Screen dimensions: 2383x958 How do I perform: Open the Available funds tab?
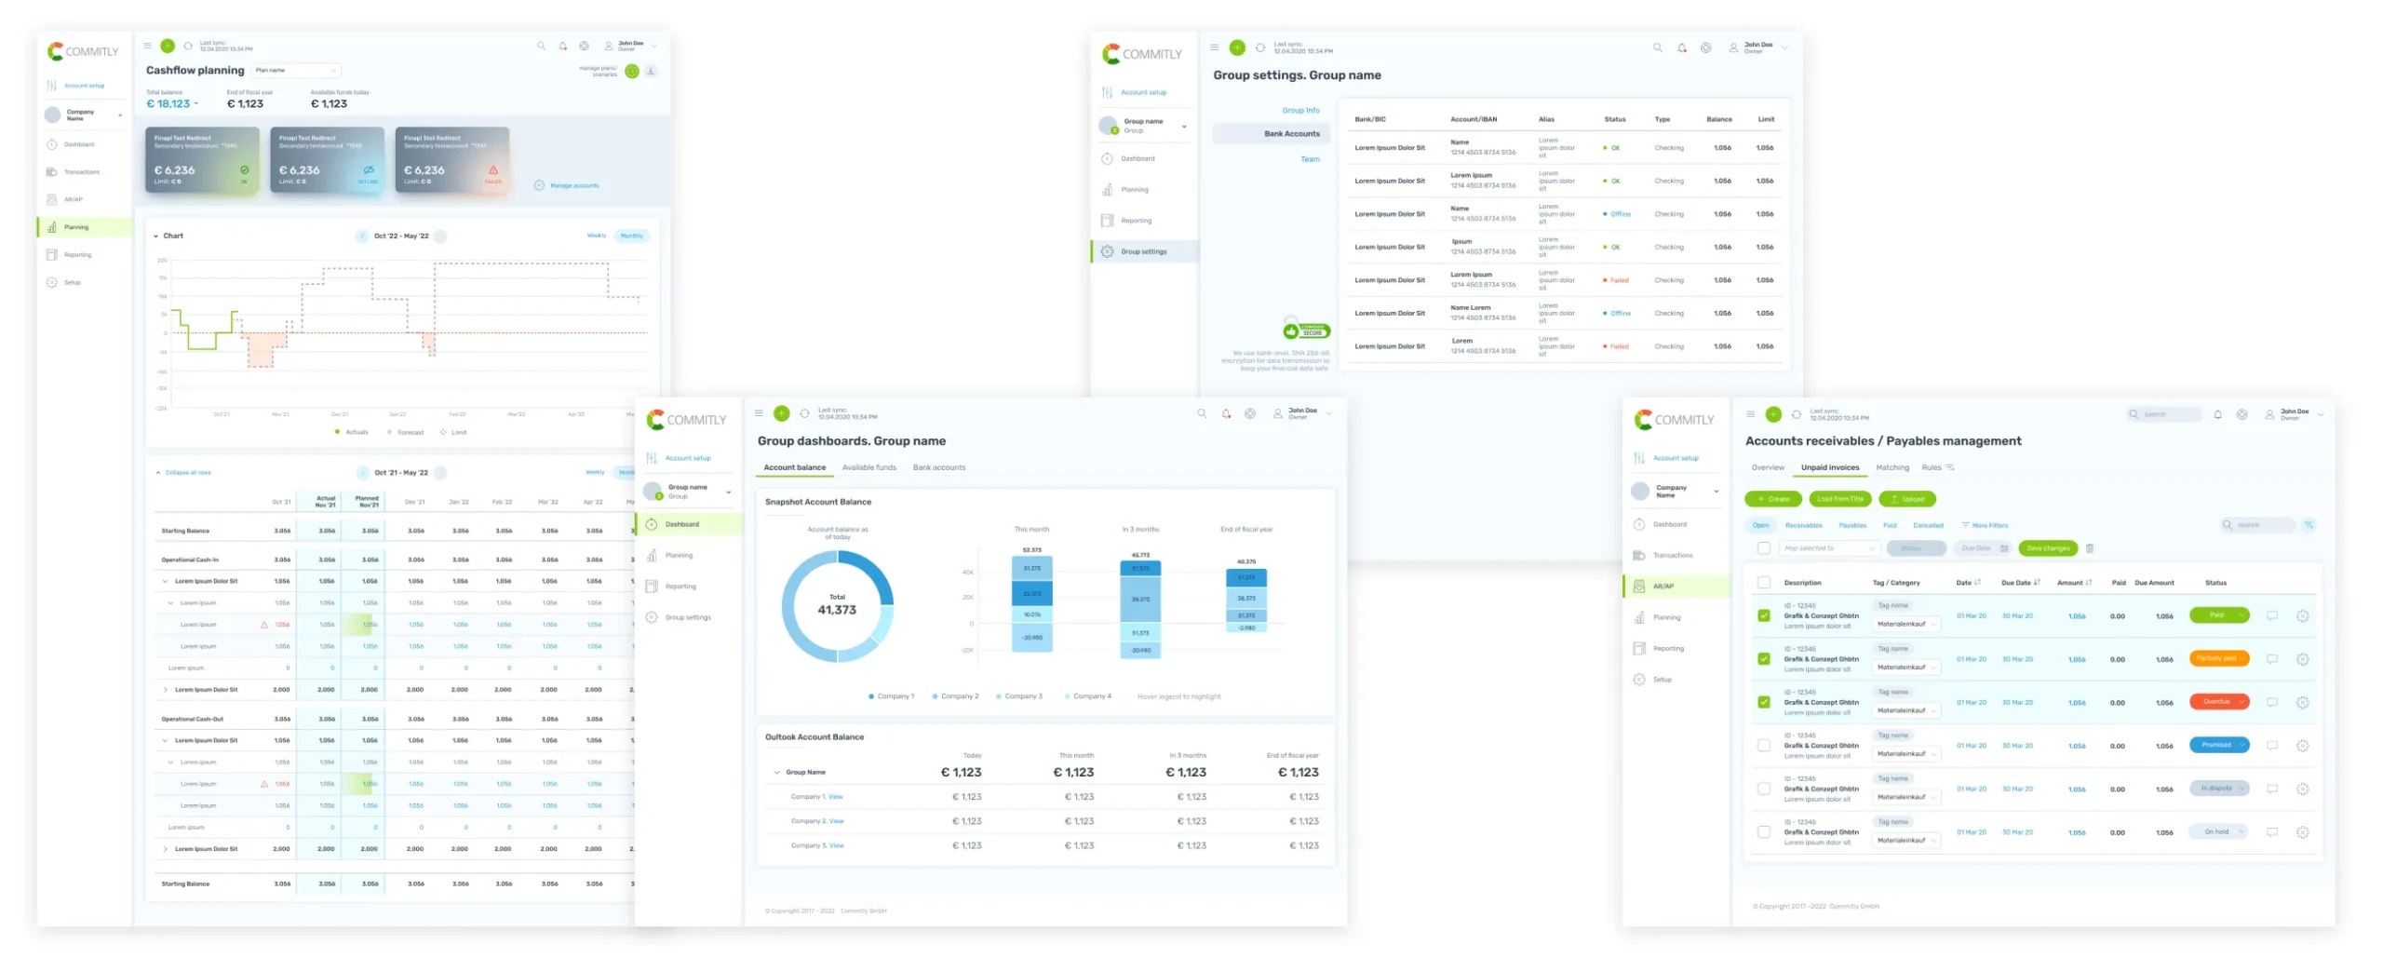868,467
